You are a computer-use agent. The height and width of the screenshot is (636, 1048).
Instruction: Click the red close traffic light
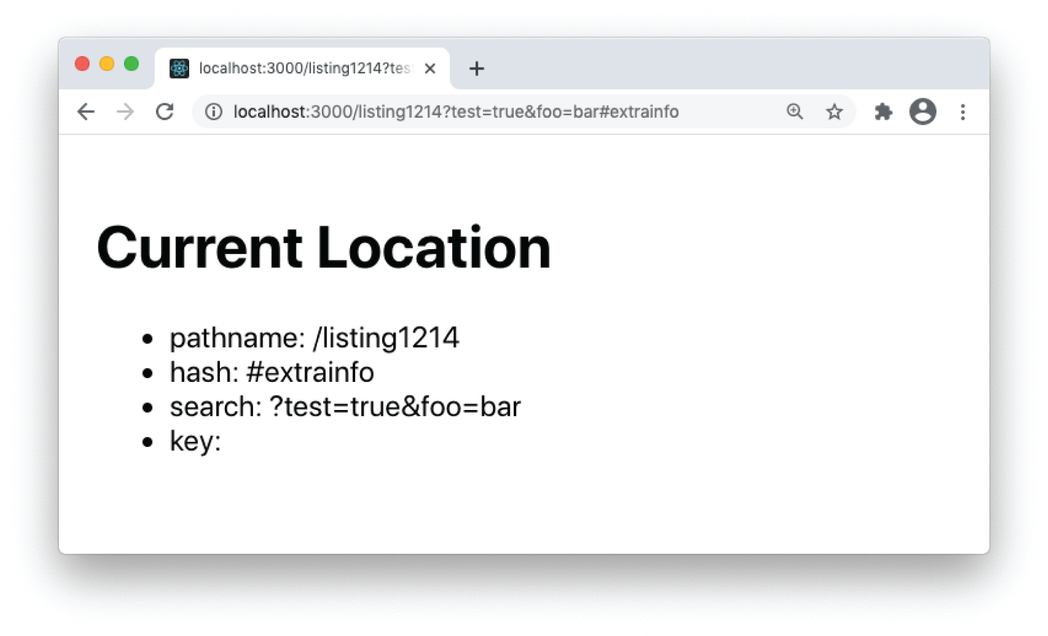[x=82, y=63]
